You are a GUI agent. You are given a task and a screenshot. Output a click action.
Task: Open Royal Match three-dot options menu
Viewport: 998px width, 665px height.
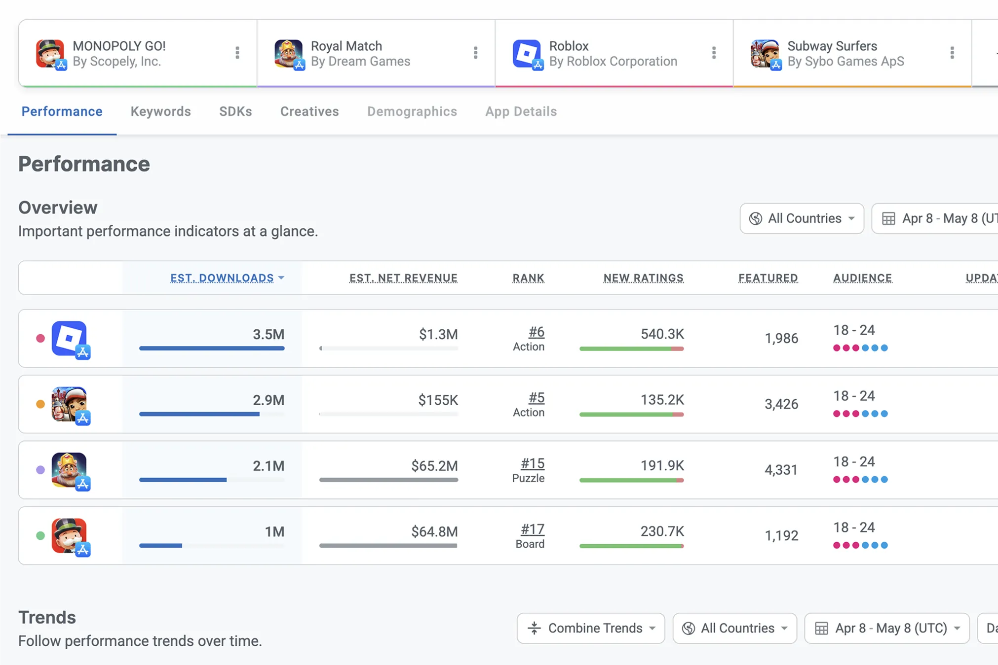[475, 53]
